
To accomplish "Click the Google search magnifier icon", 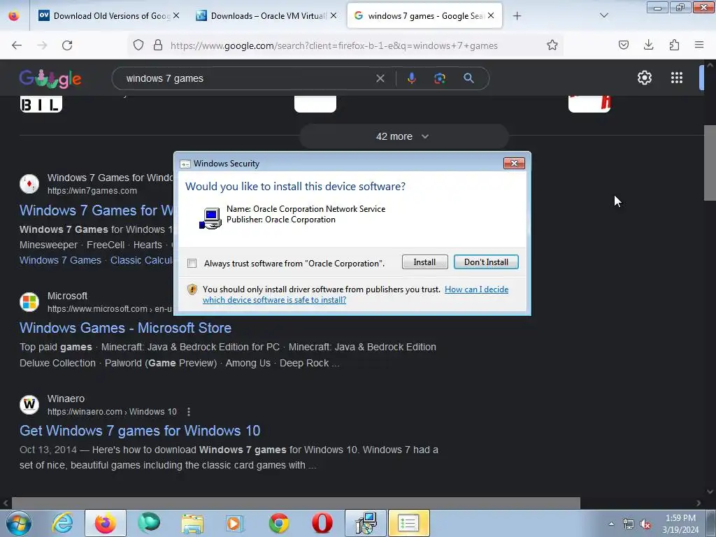I will pos(468,78).
